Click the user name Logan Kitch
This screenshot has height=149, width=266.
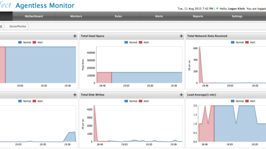[x=236, y=9]
